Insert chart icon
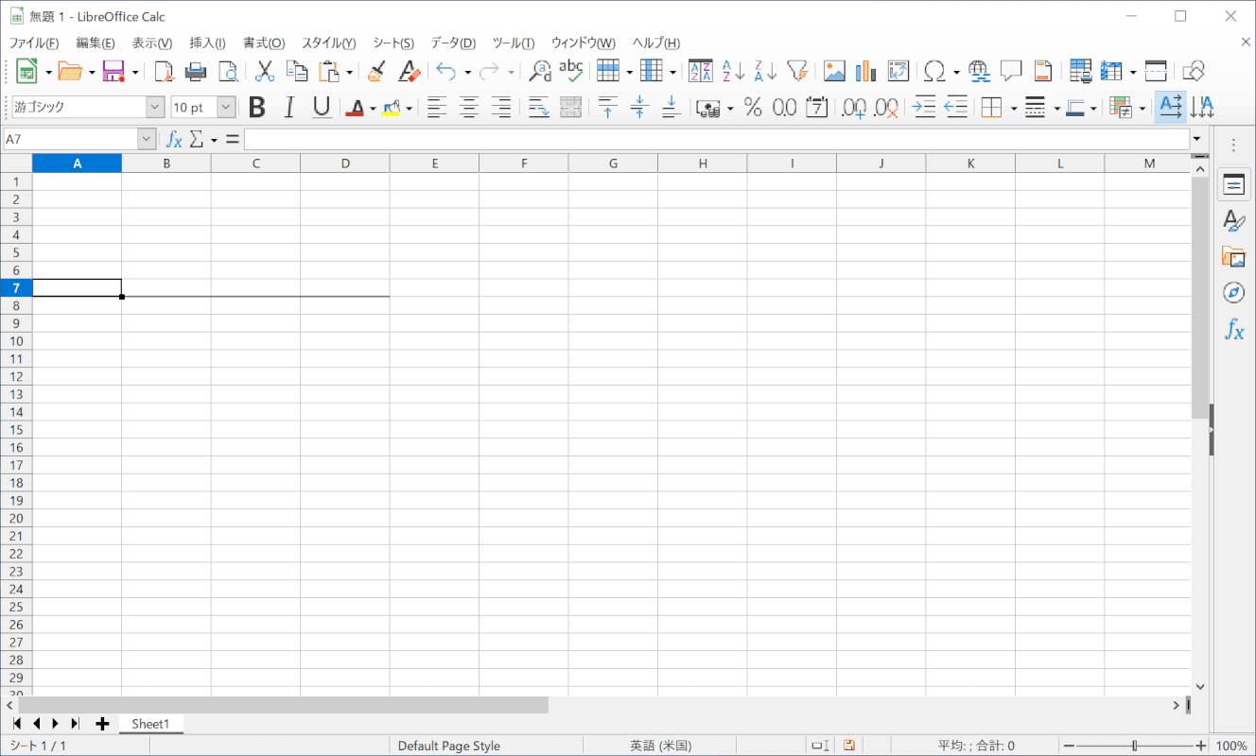 click(x=866, y=71)
